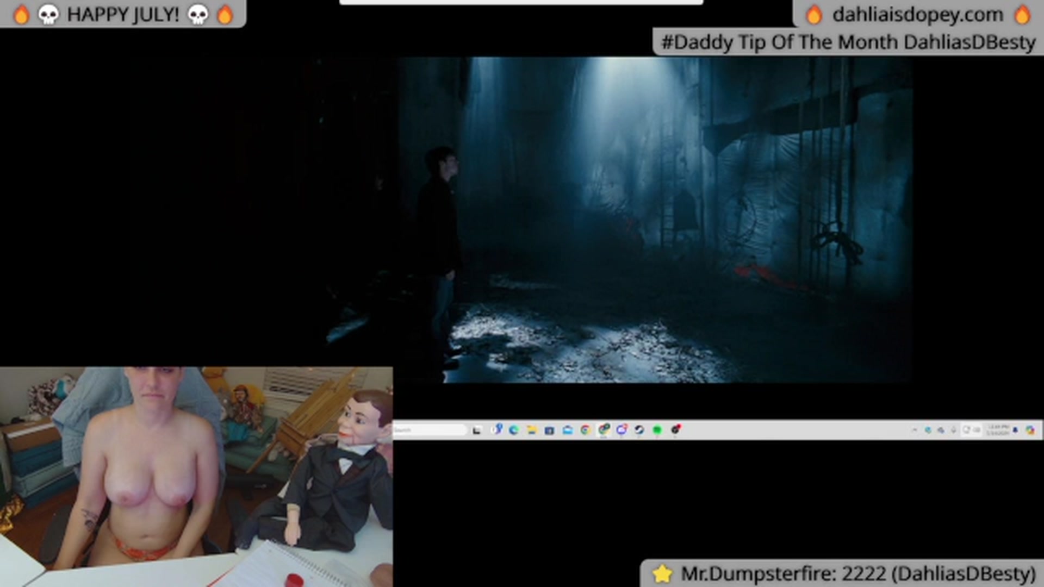This screenshot has width=1044, height=587.
Task: Click the dahliaisdopey.com overlay text
Action: (x=917, y=15)
